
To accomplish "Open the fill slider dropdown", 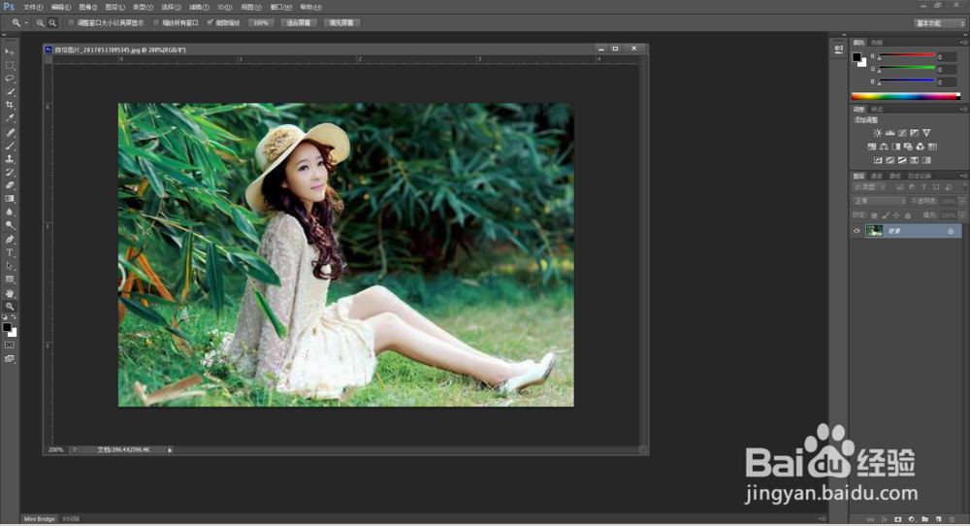I will click(x=962, y=215).
